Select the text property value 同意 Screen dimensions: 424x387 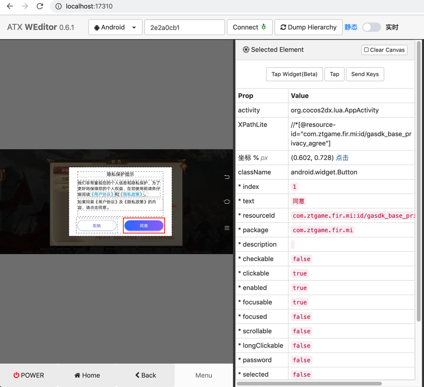[298, 201]
